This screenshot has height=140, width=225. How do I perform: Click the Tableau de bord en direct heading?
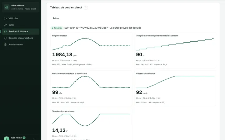click(x=66, y=7)
